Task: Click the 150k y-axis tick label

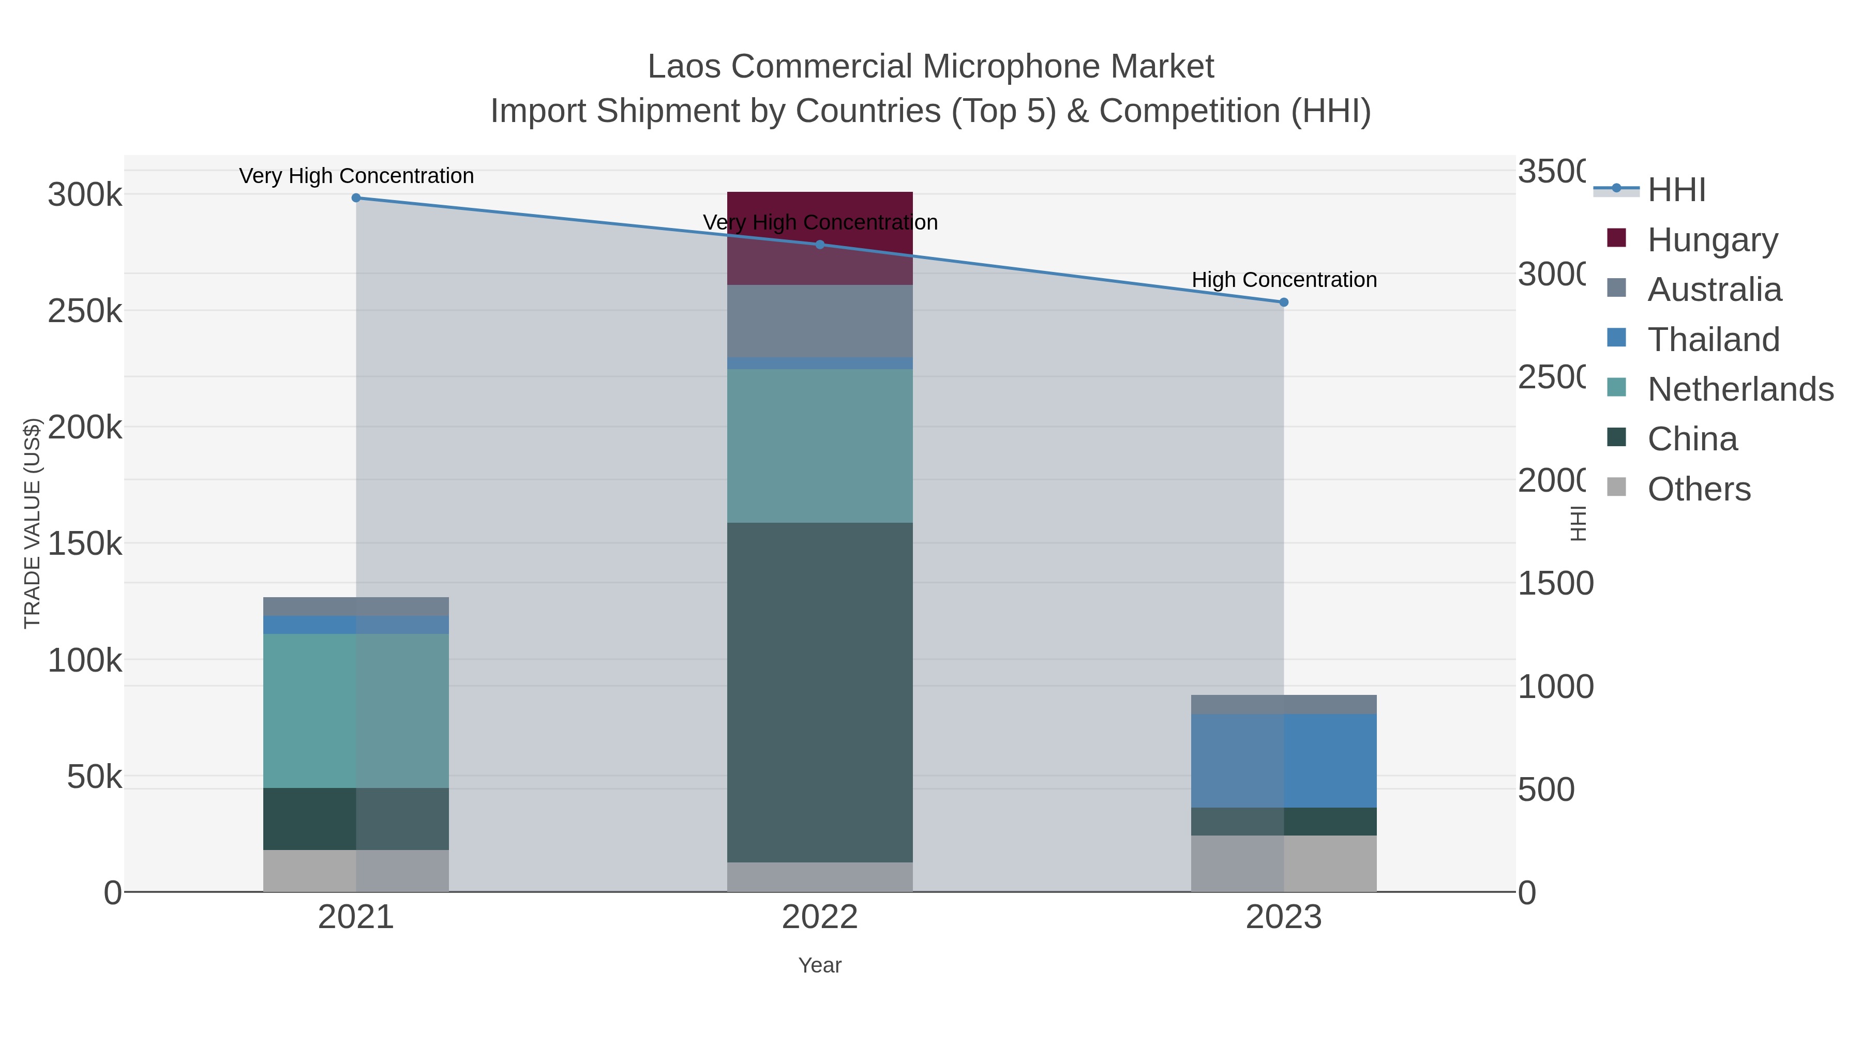Action: point(85,543)
